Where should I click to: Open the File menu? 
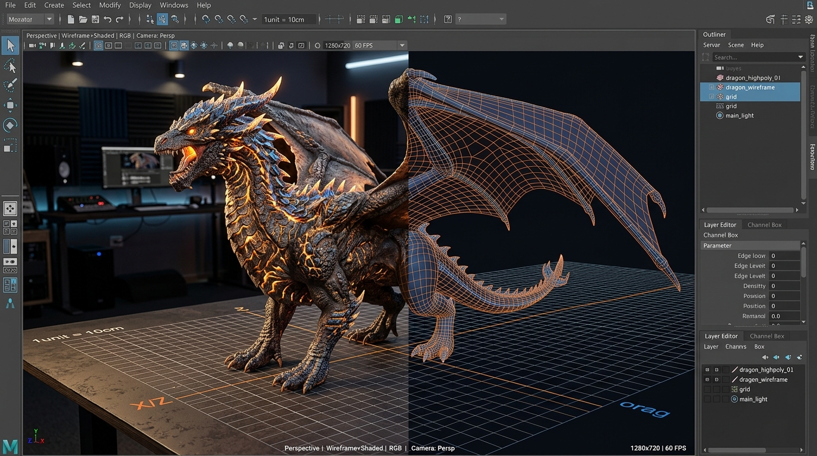tap(10, 5)
